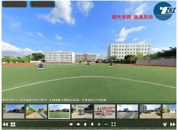The width and height of the screenshot is (178, 130).
Task: Select the photo wall thumbnail
Action: pos(105,111)
